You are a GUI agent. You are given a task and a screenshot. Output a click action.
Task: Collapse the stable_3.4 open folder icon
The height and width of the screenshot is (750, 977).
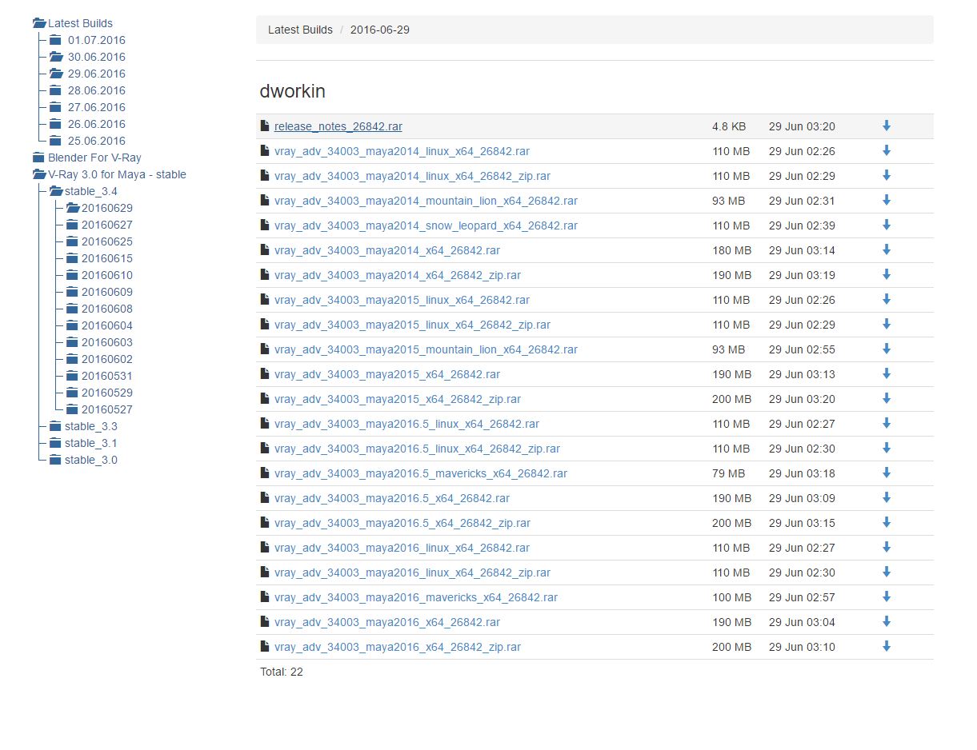coord(56,191)
